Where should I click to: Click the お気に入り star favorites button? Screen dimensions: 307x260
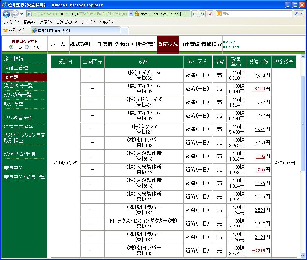pyautogui.click(x=14, y=30)
